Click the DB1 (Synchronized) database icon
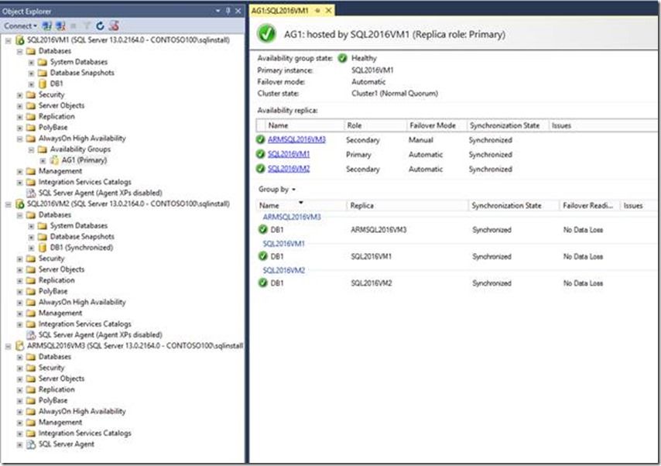 coord(43,248)
